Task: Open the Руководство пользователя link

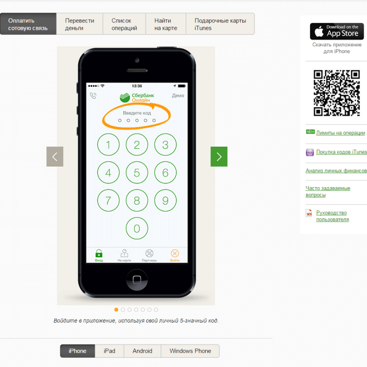Action: 332,216
